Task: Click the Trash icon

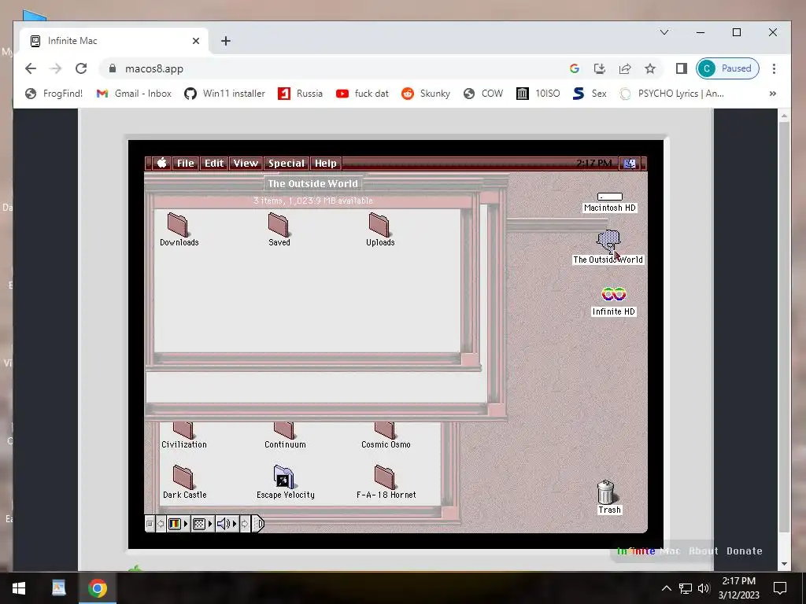Action: pyautogui.click(x=608, y=497)
